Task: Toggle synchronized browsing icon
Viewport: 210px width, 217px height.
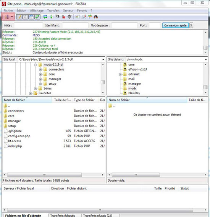Action: point(90,17)
